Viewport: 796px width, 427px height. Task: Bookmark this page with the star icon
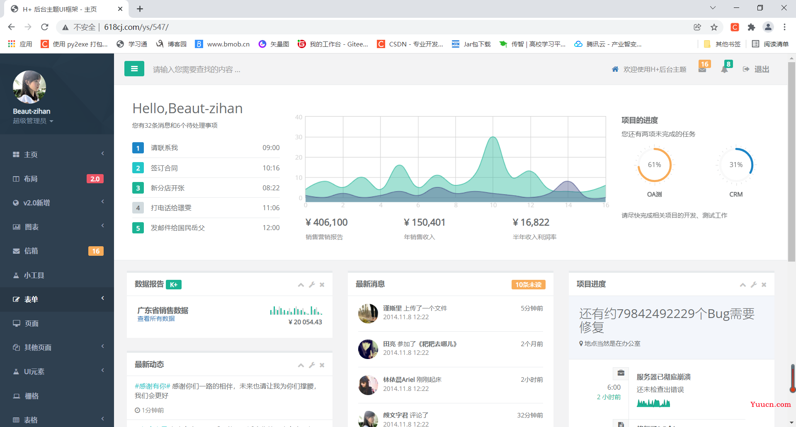click(714, 27)
